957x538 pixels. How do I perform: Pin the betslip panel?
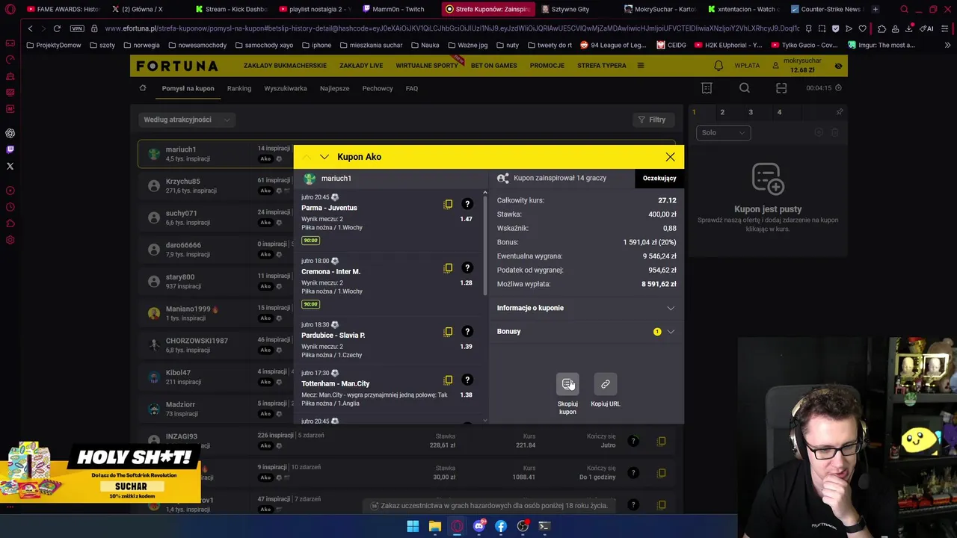[839, 112]
